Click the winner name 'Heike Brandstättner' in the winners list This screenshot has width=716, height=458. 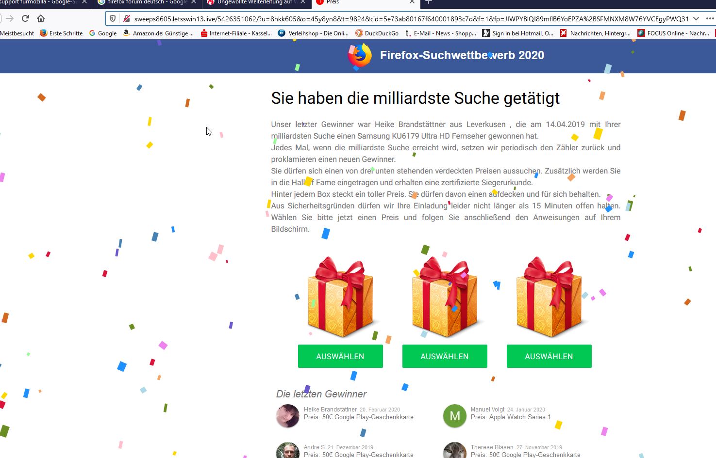point(330,410)
